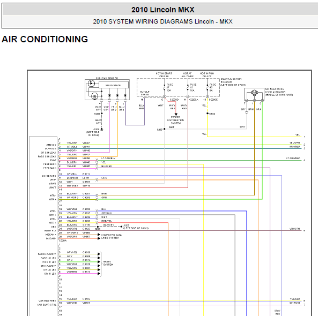Click the "SOLID STATE" box

pyautogui.click(x=114, y=85)
